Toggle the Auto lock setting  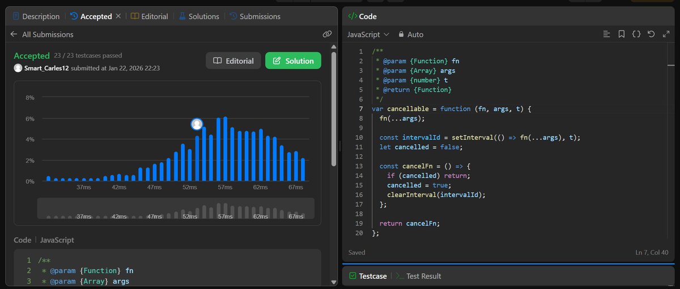pyautogui.click(x=411, y=34)
